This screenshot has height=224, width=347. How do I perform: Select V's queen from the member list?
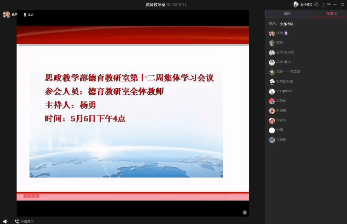pos(284,91)
